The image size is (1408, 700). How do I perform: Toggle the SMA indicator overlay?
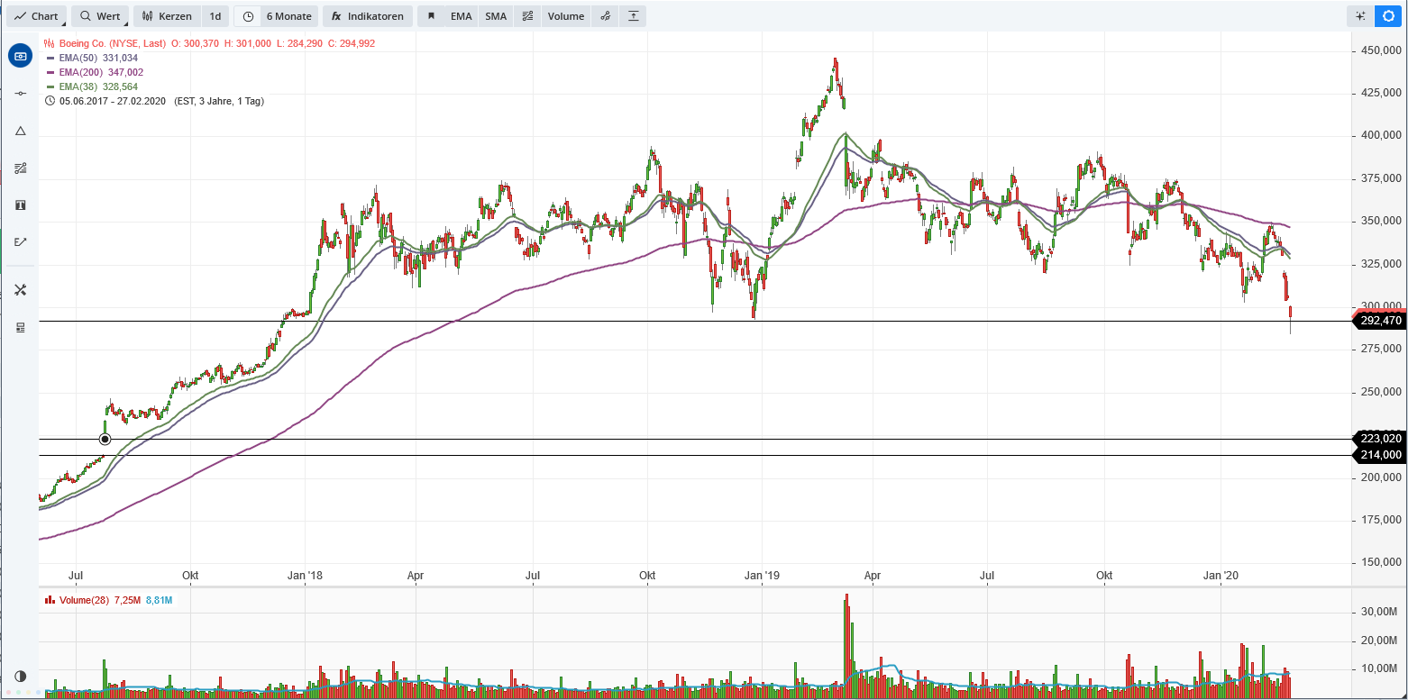pos(495,15)
